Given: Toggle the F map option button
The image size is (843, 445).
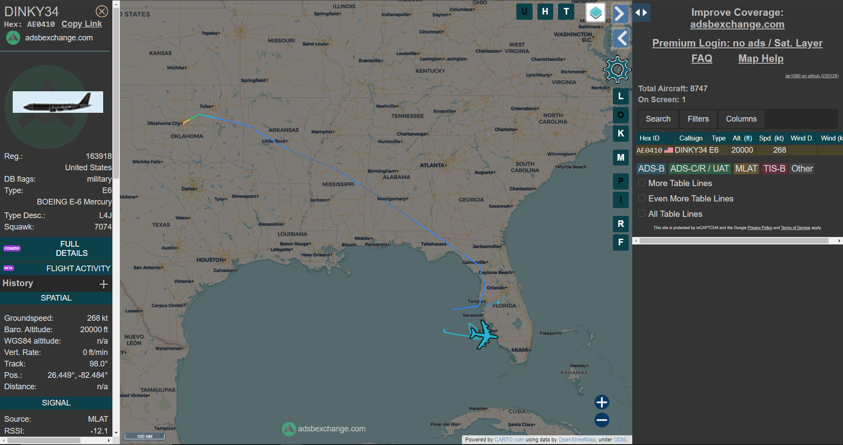Looking at the screenshot, I should coord(621,242).
